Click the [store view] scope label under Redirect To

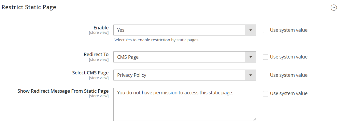[99, 60]
